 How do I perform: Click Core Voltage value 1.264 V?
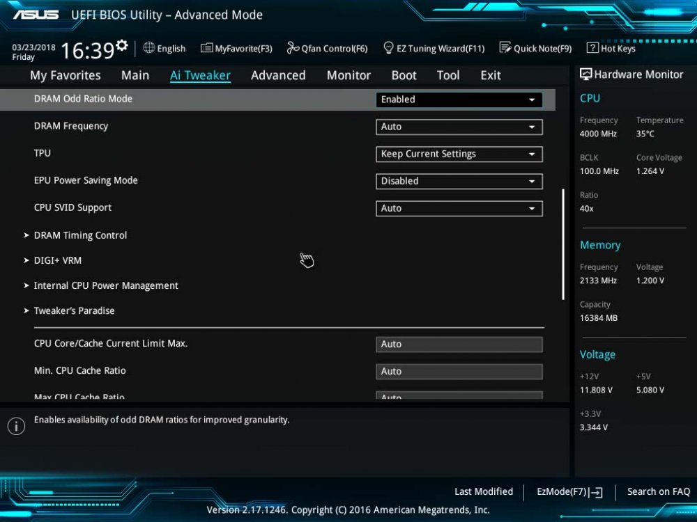[650, 171]
